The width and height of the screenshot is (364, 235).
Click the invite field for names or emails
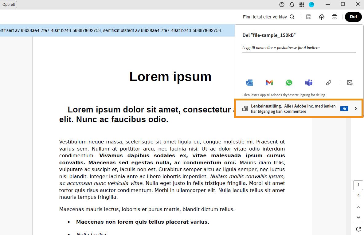pos(299,48)
